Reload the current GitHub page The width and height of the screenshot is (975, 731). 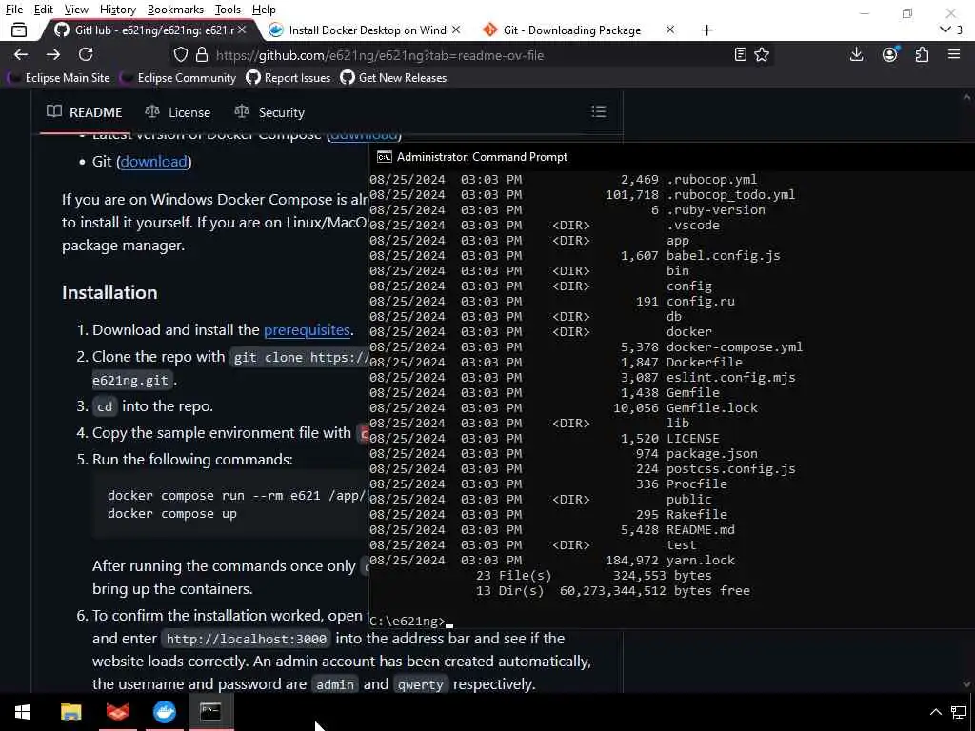click(86, 54)
